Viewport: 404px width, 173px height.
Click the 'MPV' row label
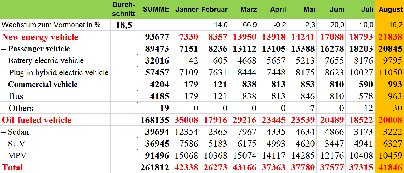pyautogui.click(x=13, y=156)
